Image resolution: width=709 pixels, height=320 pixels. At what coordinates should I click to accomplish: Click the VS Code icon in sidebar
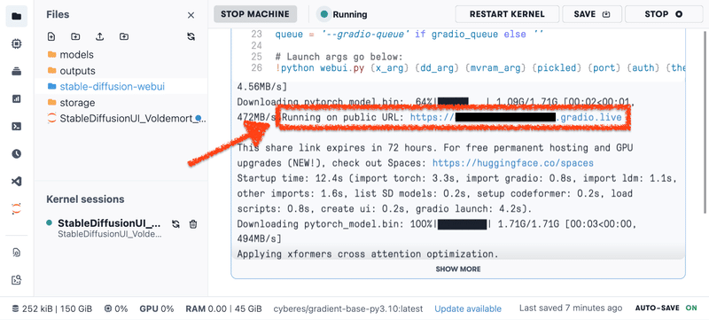16,181
